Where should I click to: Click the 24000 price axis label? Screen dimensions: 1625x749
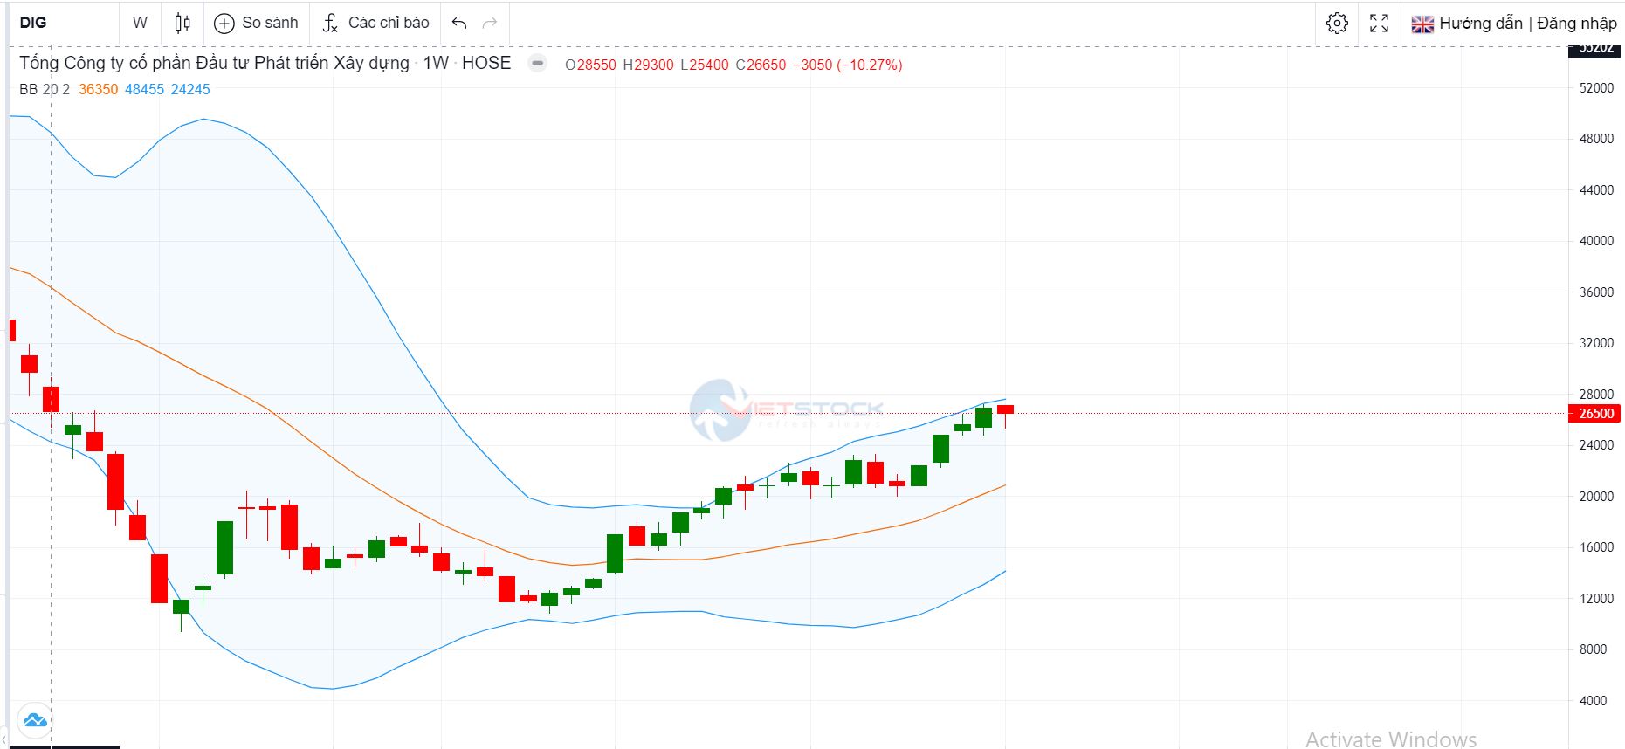coord(1596,445)
